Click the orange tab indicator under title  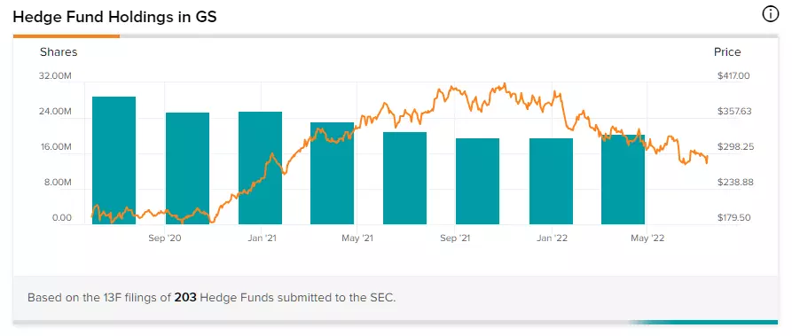[67, 35]
